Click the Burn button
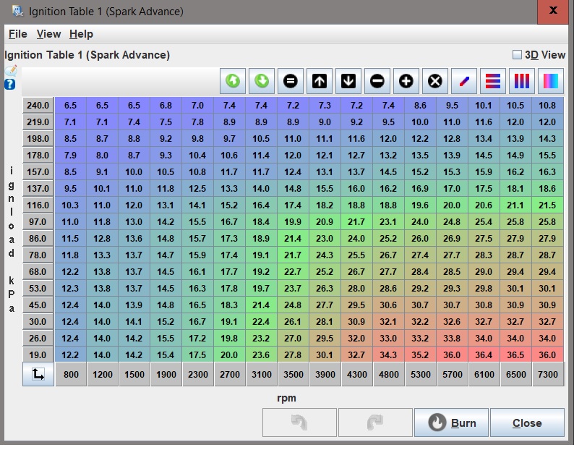This screenshot has height=450, width=574. (x=451, y=423)
